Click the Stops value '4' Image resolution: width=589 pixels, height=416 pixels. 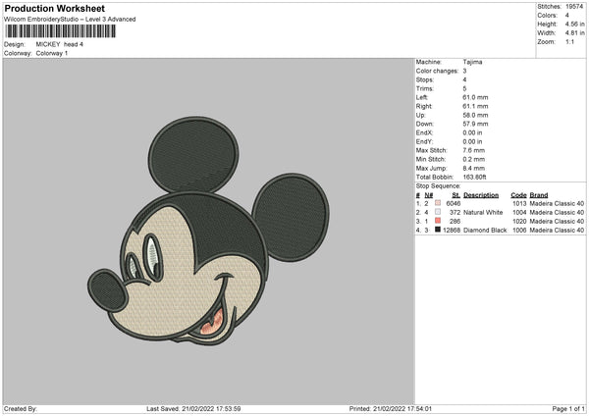pyautogui.click(x=464, y=80)
